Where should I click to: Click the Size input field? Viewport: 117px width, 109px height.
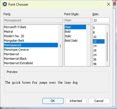tap(101, 20)
